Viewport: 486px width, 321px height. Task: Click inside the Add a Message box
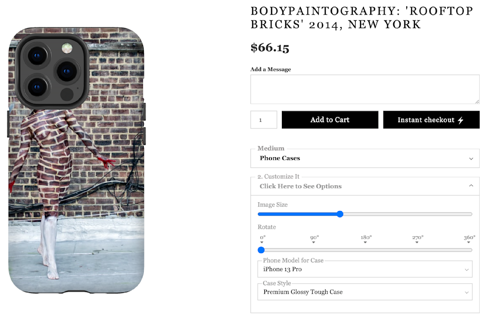(x=364, y=89)
